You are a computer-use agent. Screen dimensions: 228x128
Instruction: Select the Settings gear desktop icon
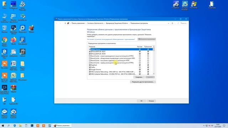(22, 29)
